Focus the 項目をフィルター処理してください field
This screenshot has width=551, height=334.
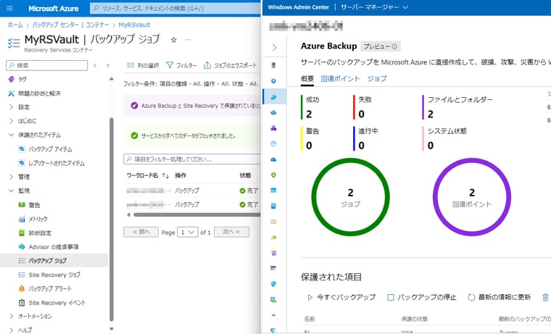tap(192, 159)
